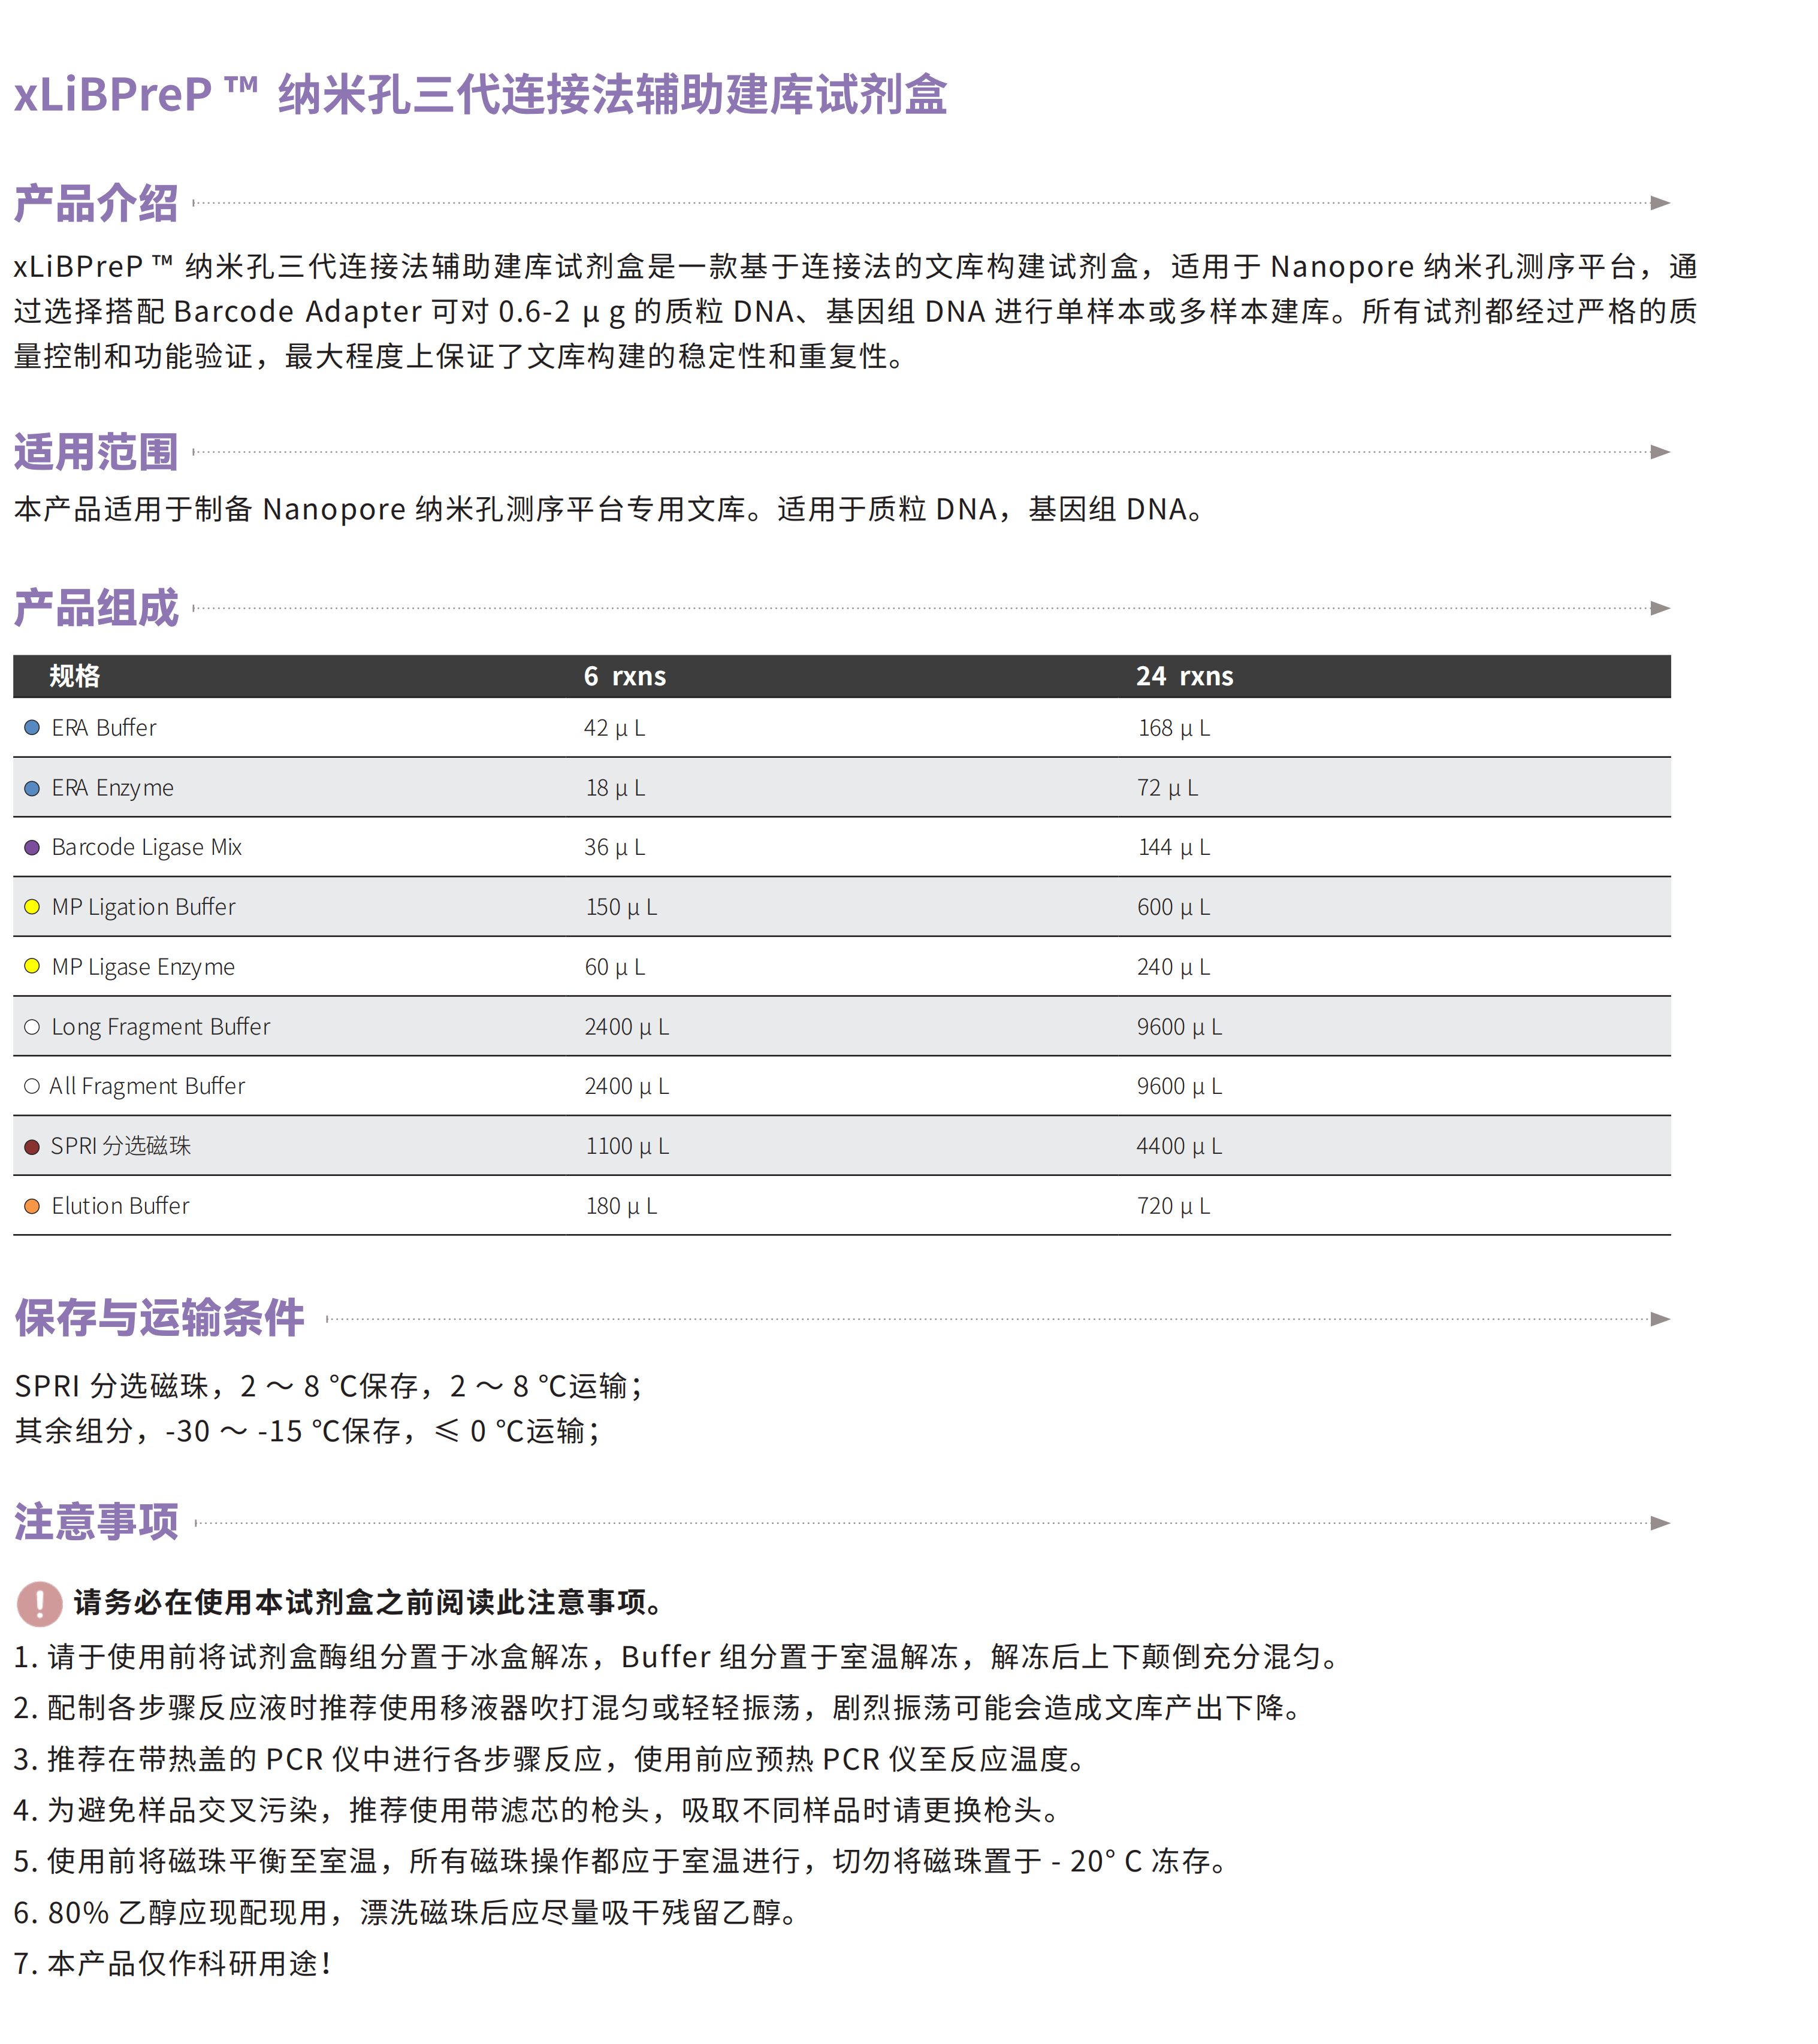
Task: Click the 产品组成 section heading
Action: (96, 608)
